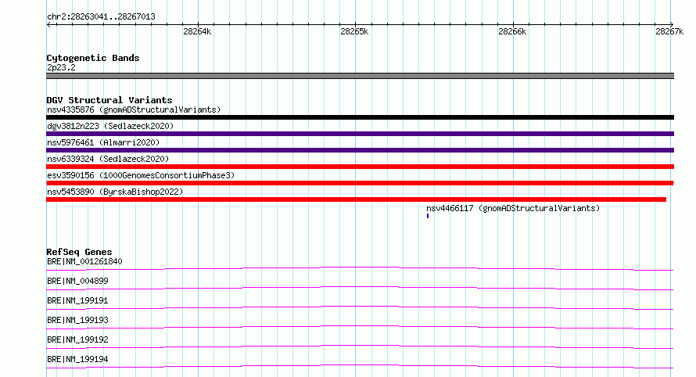Click the chr2:28263041..28267013 region label
The width and height of the screenshot is (696, 377).
(101, 17)
